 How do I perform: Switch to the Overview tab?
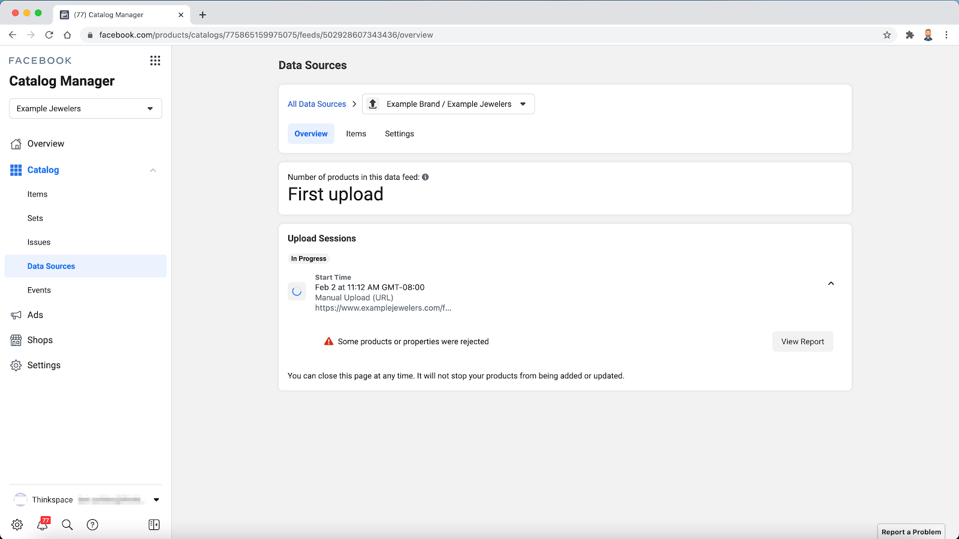click(311, 134)
